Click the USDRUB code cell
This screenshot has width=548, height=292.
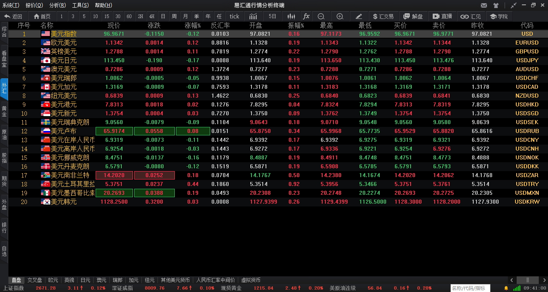pyautogui.click(x=527, y=131)
